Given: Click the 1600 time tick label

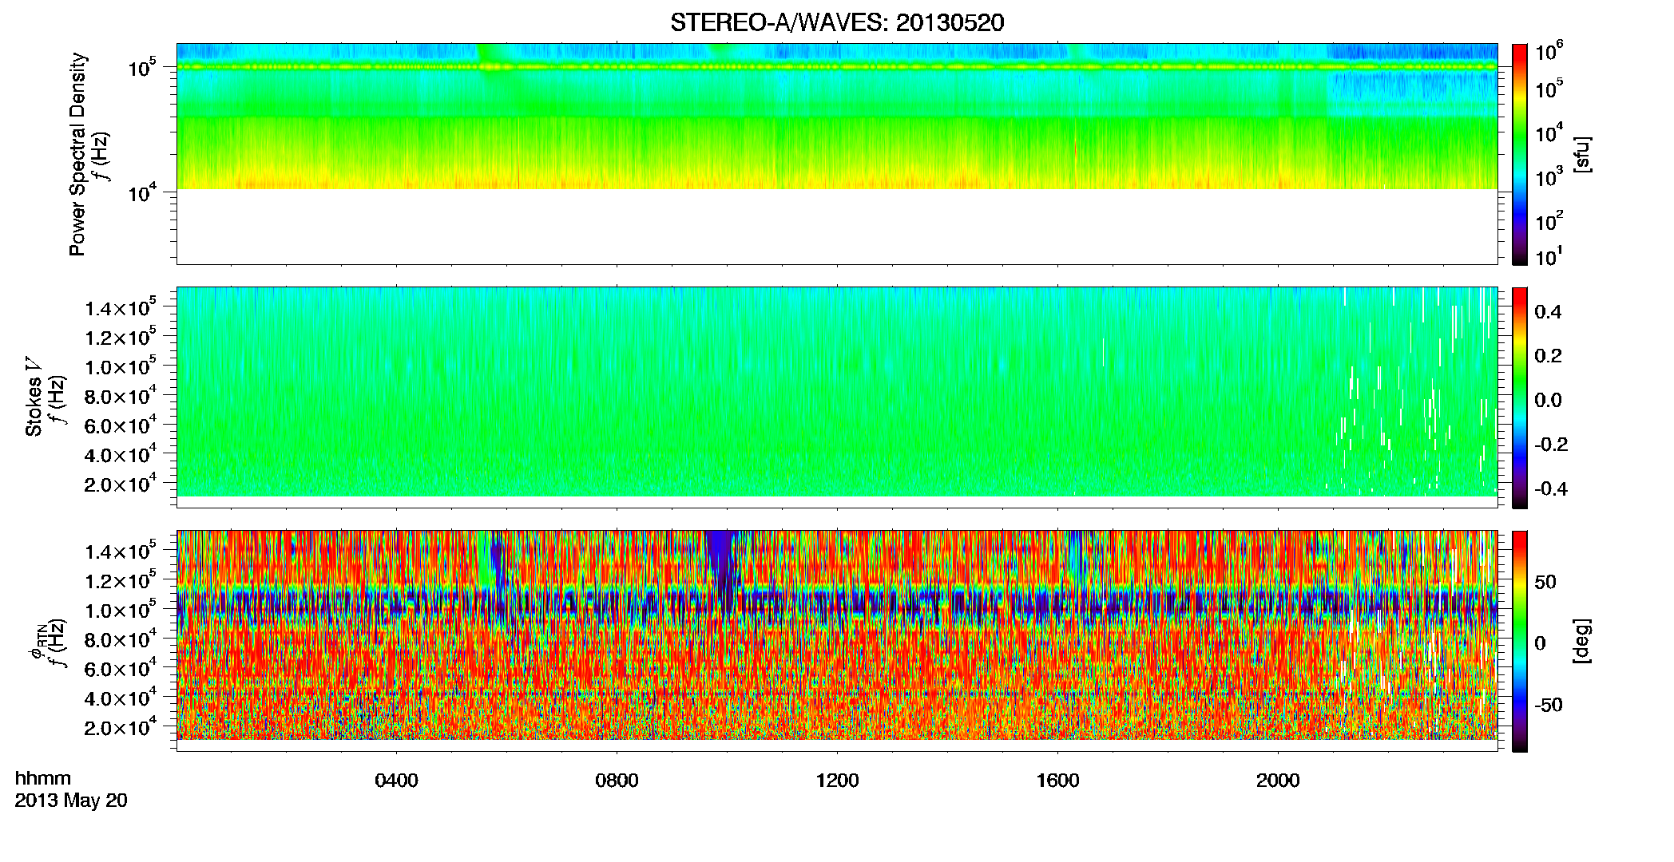Looking at the screenshot, I should tap(1057, 781).
